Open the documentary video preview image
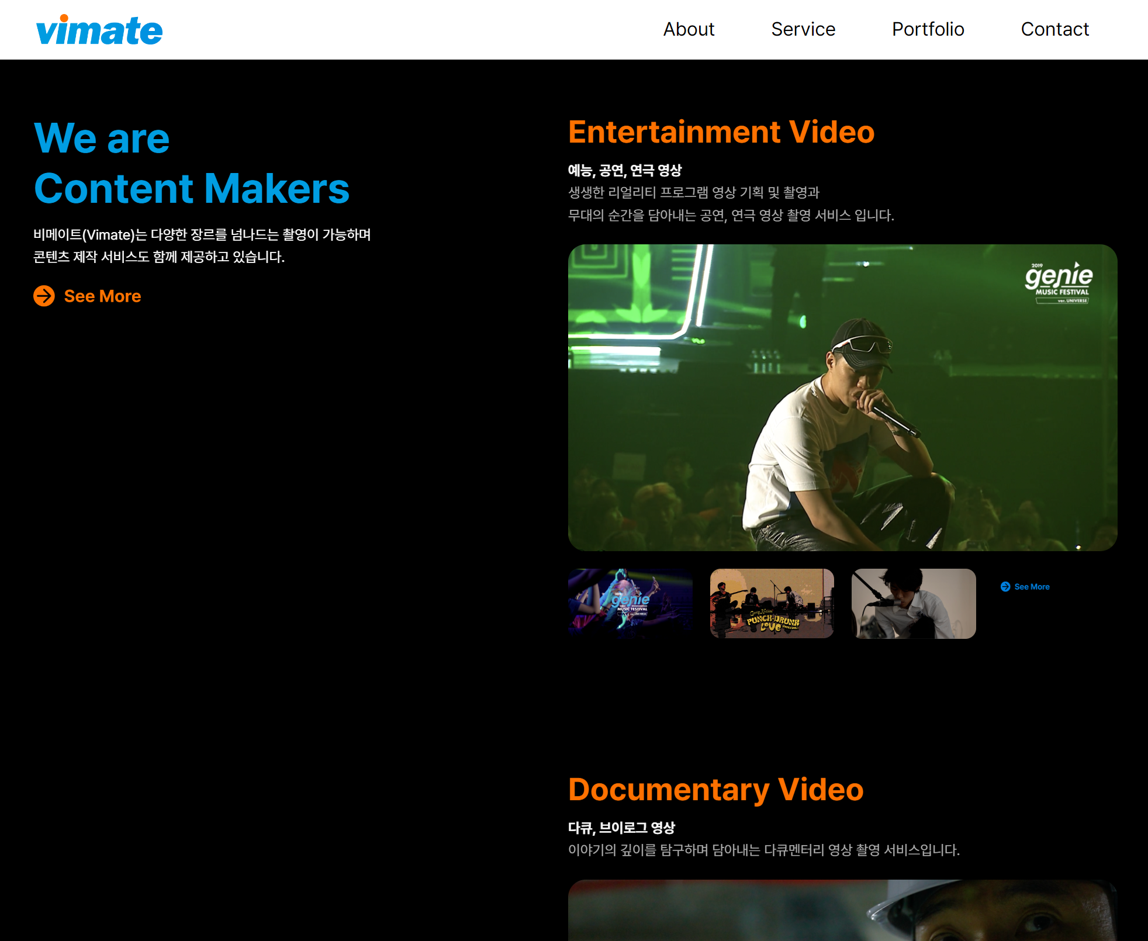 tap(842, 911)
